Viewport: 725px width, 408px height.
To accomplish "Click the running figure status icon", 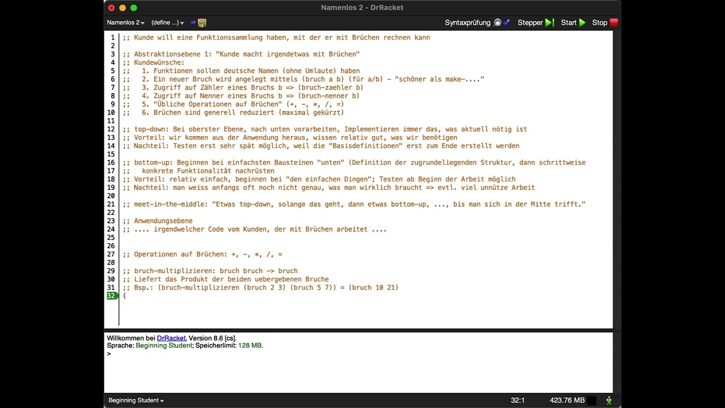I will tap(609, 400).
